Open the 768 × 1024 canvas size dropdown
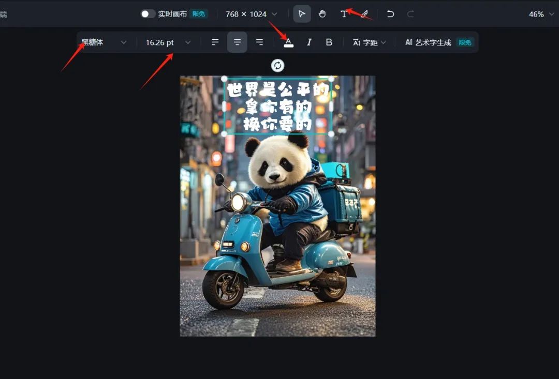 point(251,14)
